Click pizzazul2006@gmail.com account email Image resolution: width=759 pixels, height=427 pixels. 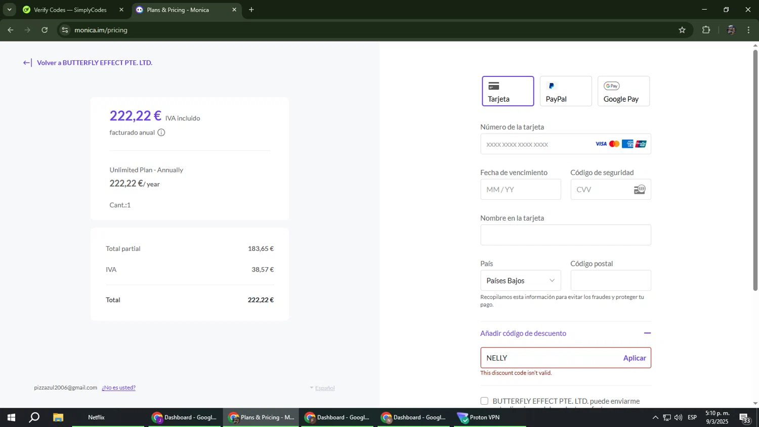[66, 388]
